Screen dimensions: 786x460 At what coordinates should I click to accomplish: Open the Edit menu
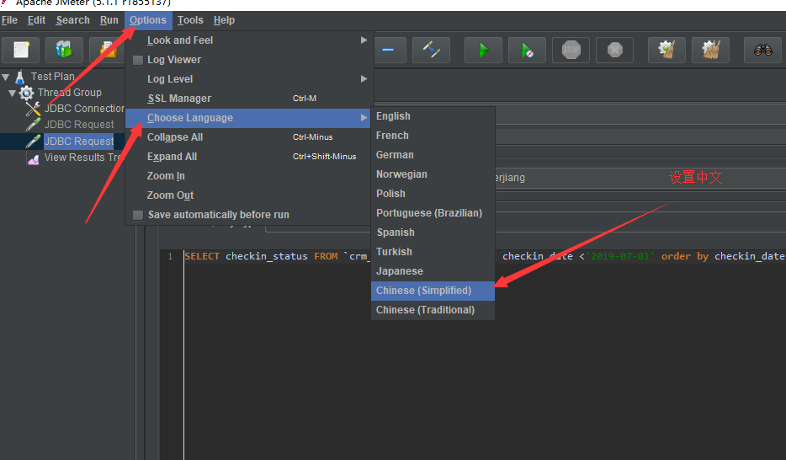pos(36,20)
